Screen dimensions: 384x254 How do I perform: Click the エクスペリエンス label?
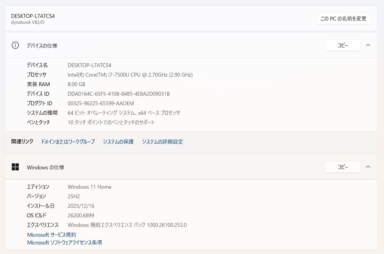(43, 225)
